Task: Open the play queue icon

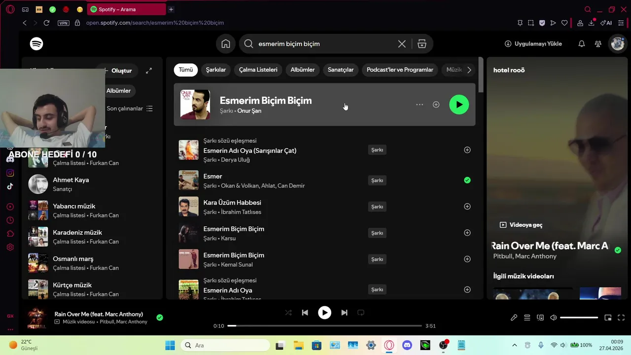Action: click(527, 318)
